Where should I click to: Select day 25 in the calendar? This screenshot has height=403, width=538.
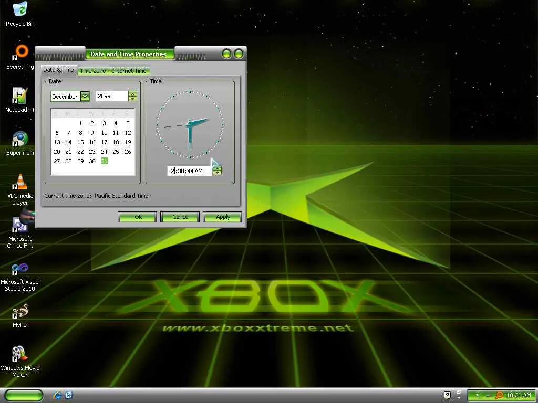point(116,152)
